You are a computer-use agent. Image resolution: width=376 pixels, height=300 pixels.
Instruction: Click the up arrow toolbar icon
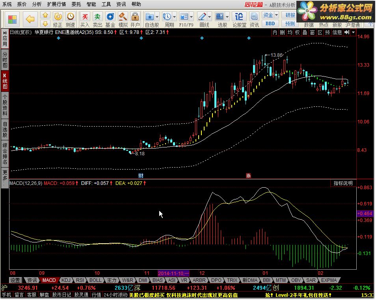click(x=45, y=15)
